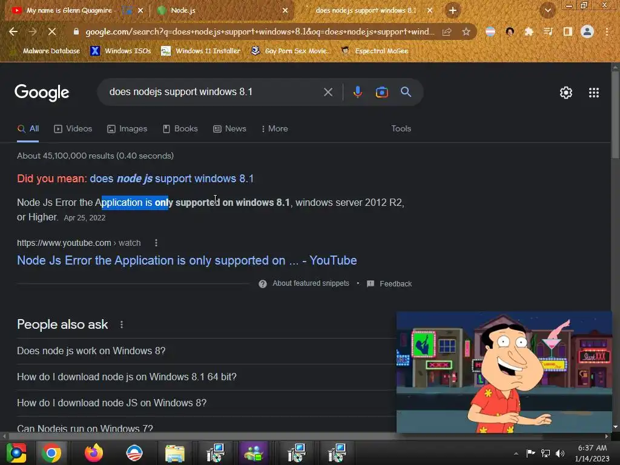This screenshot has height=465, width=620.
Task: Open the Extensions puzzle icon
Action: [x=529, y=31]
